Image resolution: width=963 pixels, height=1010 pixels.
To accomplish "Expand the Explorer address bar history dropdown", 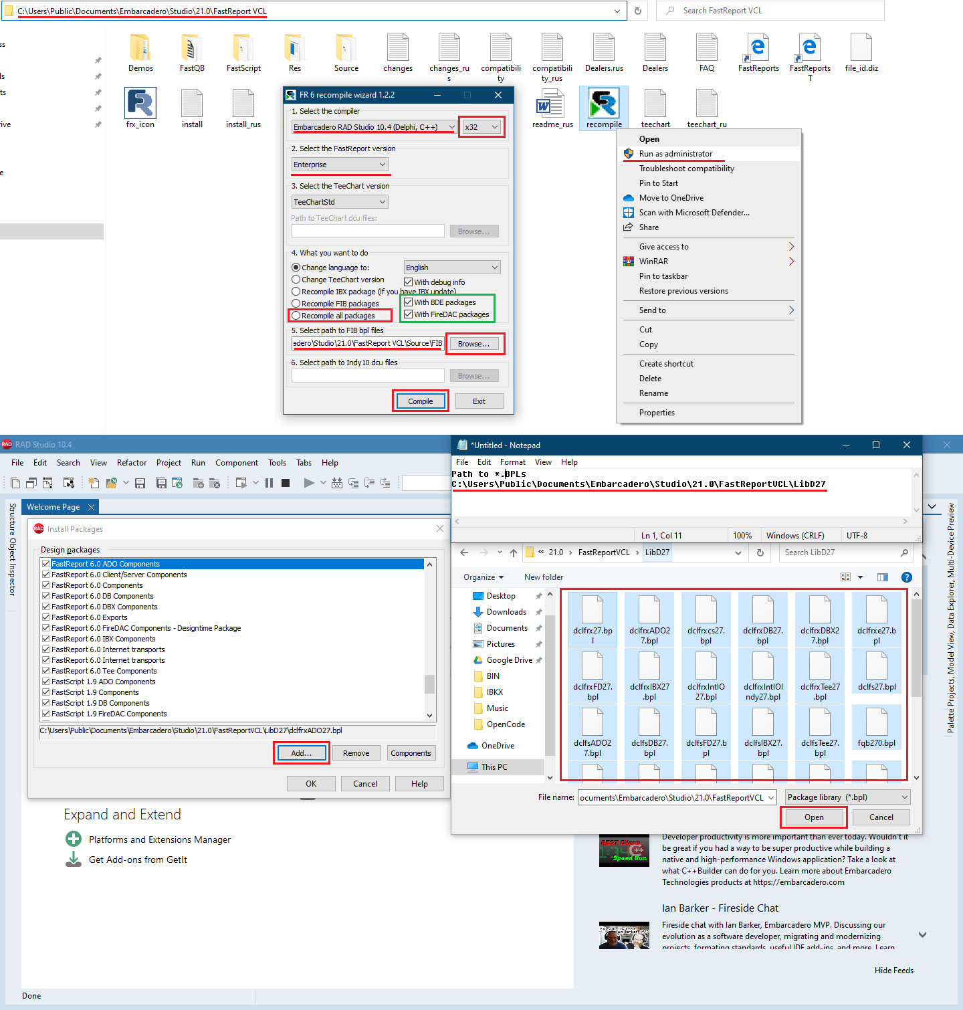I will (x=617, y=11).
